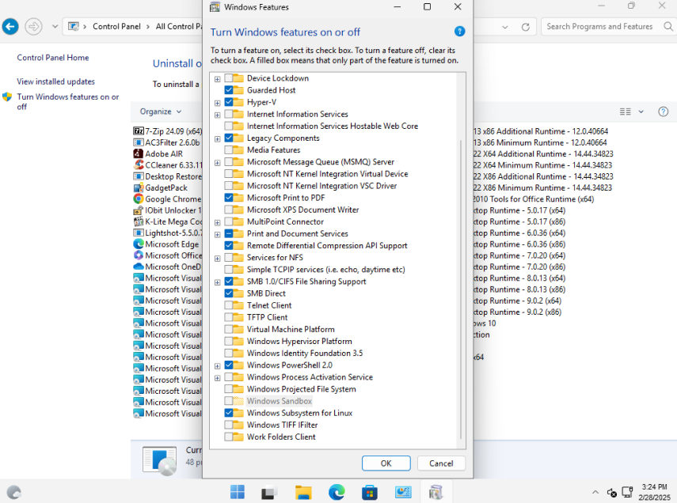
Task: Open Microsoft Store from the taskbar
Action: tap(370, 492)
